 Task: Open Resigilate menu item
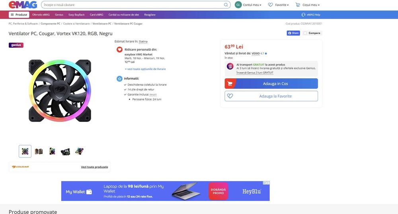150,15
